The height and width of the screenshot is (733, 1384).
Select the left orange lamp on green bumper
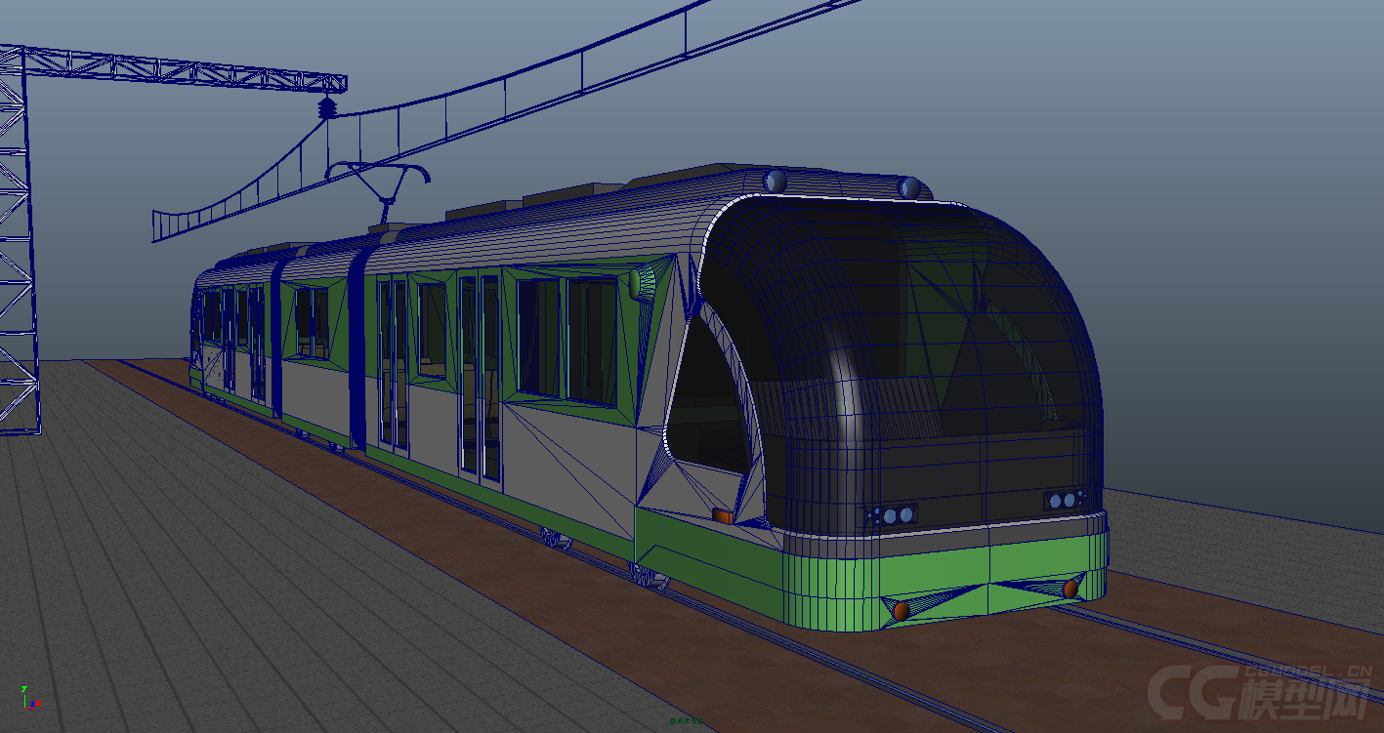click(901, 610)
